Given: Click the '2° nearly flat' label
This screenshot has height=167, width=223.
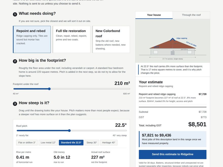Looking at the screenshot, I should (22, 135).
